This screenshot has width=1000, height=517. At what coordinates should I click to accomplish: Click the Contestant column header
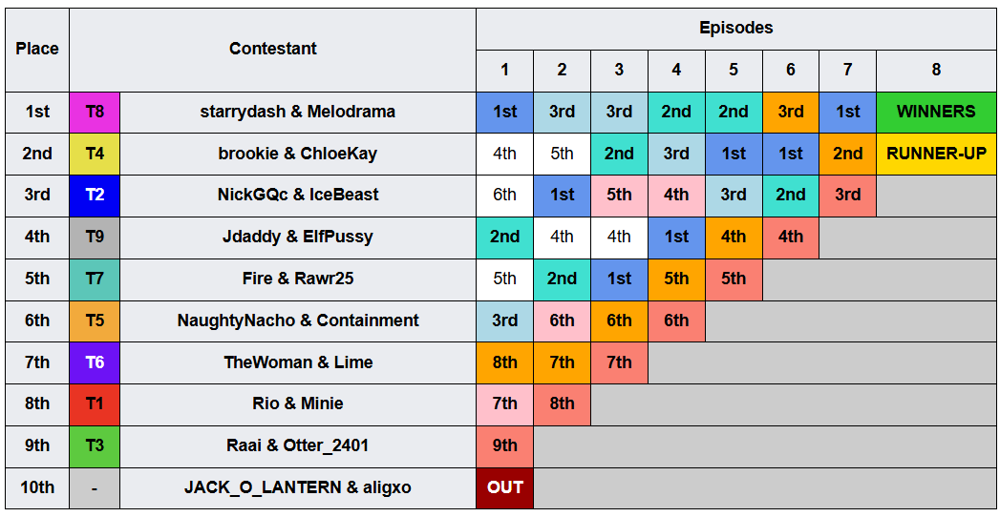click(x=272, y=50)
